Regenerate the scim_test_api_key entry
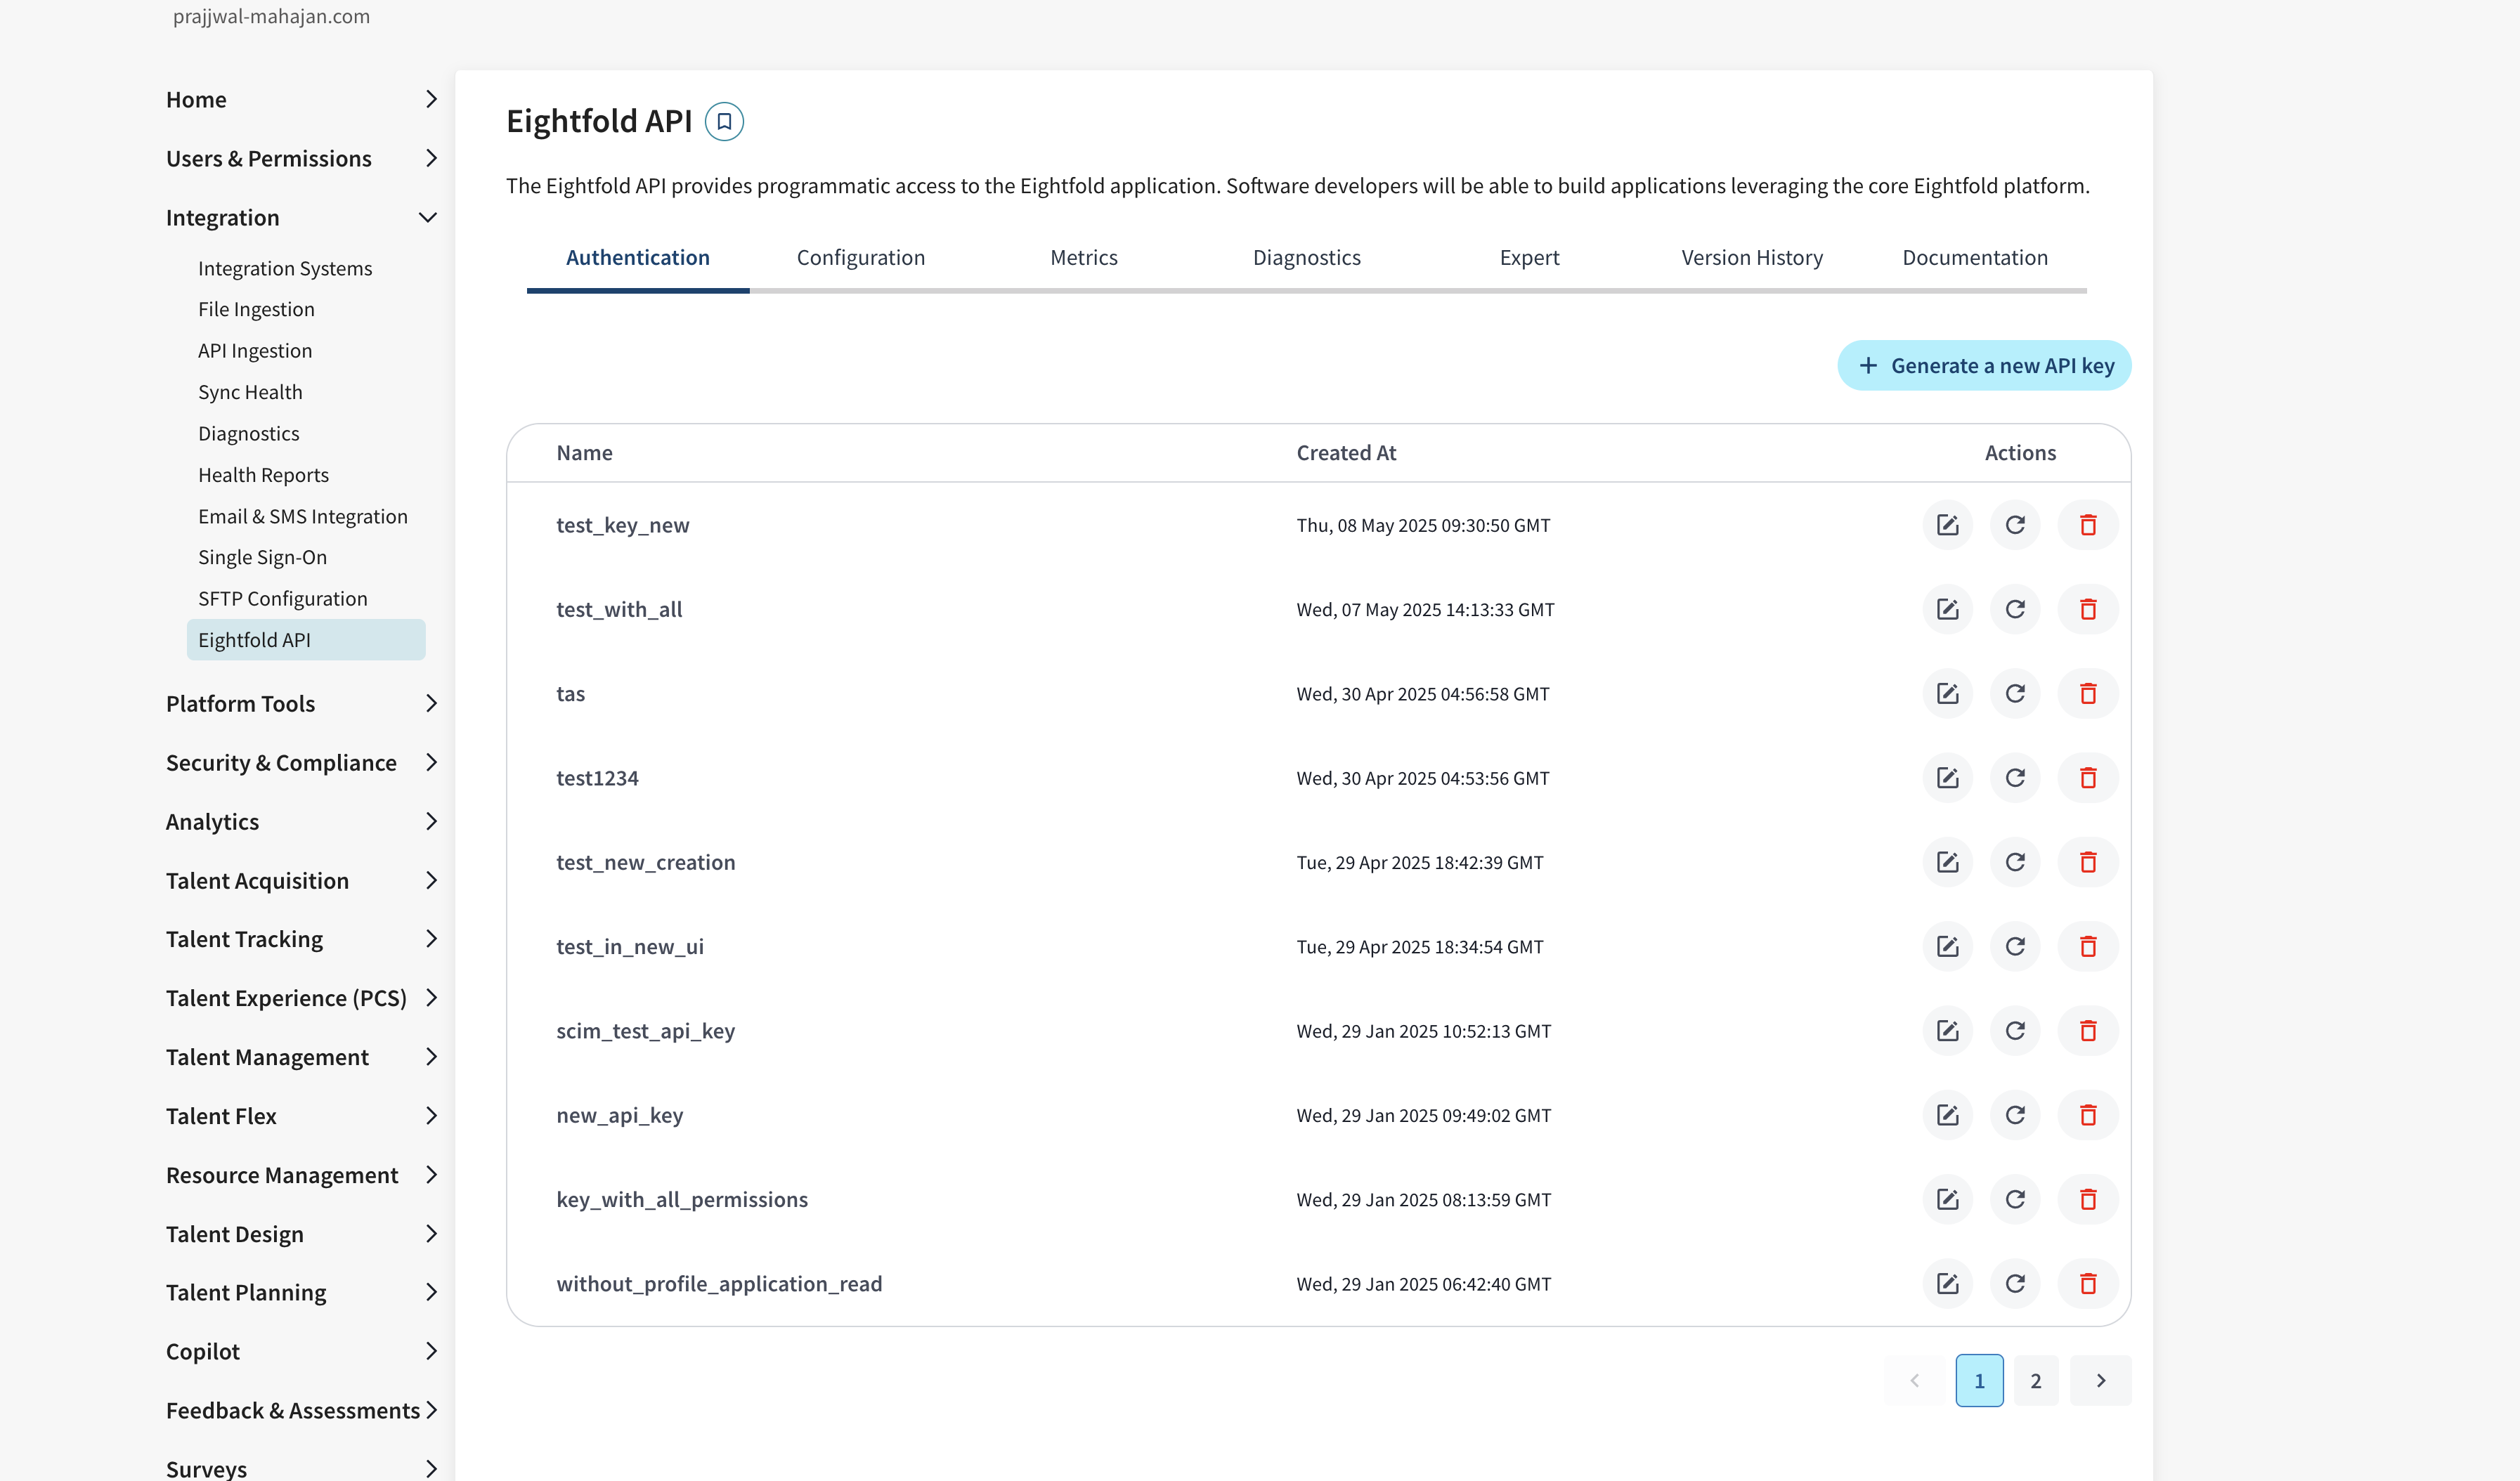 pos(2015,1031)
